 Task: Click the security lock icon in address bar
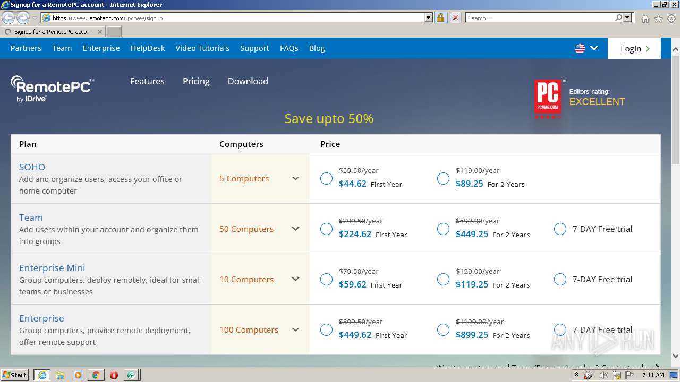coord(440,18)
